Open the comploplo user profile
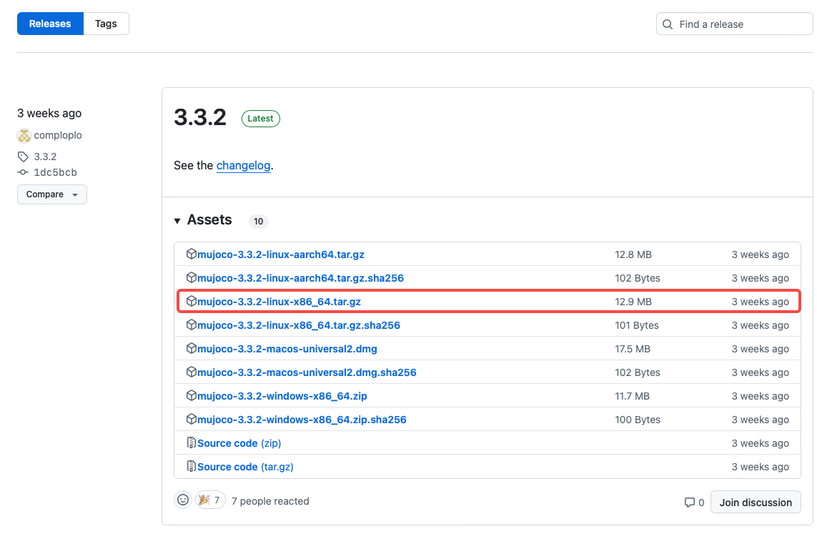The image size is (817, 539). [58, 135]
